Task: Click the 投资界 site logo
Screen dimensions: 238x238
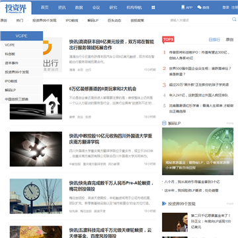Action: [x=16, y=9]
